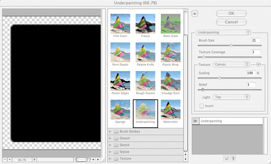The image size is (271, 164).
Task: Click the new effect layer icon
Action: [x=226, y=158]
